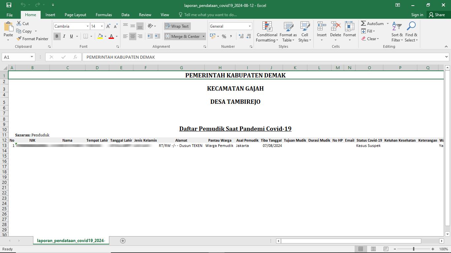Switch to Page Layout view icon

(373, 249)
